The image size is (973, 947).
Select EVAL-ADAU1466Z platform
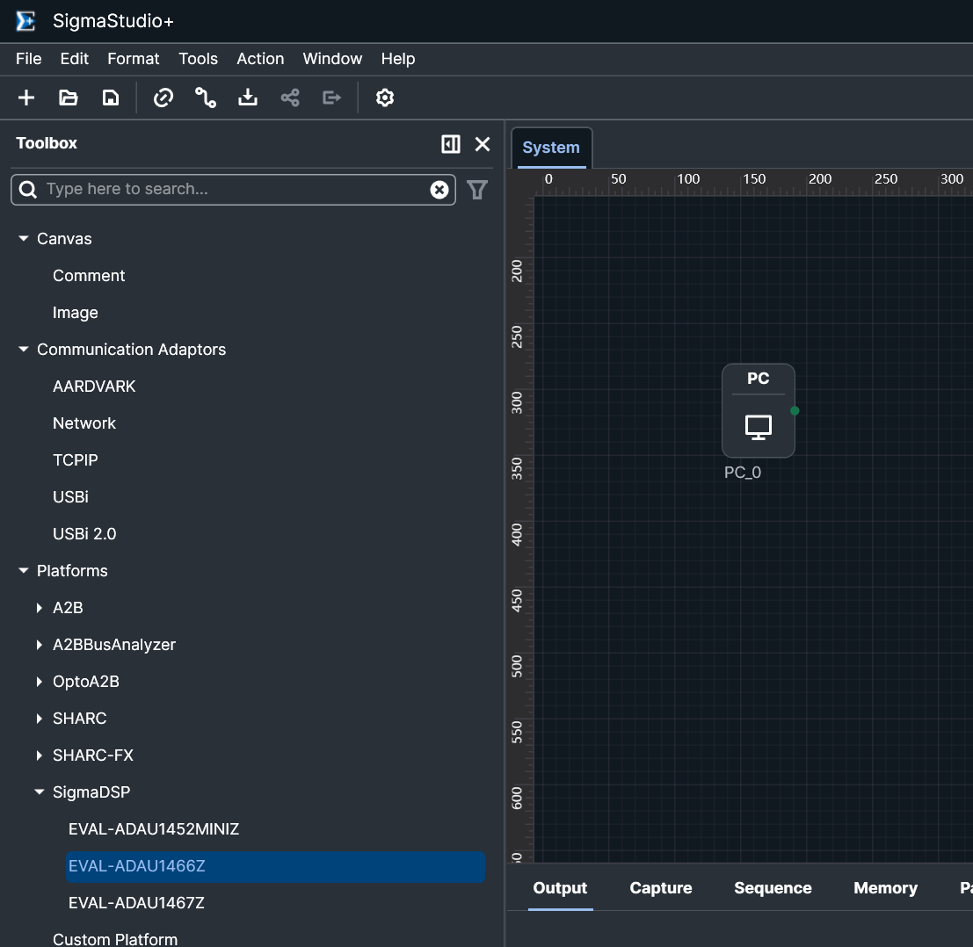pyautogui.click(x=275, y=866)
